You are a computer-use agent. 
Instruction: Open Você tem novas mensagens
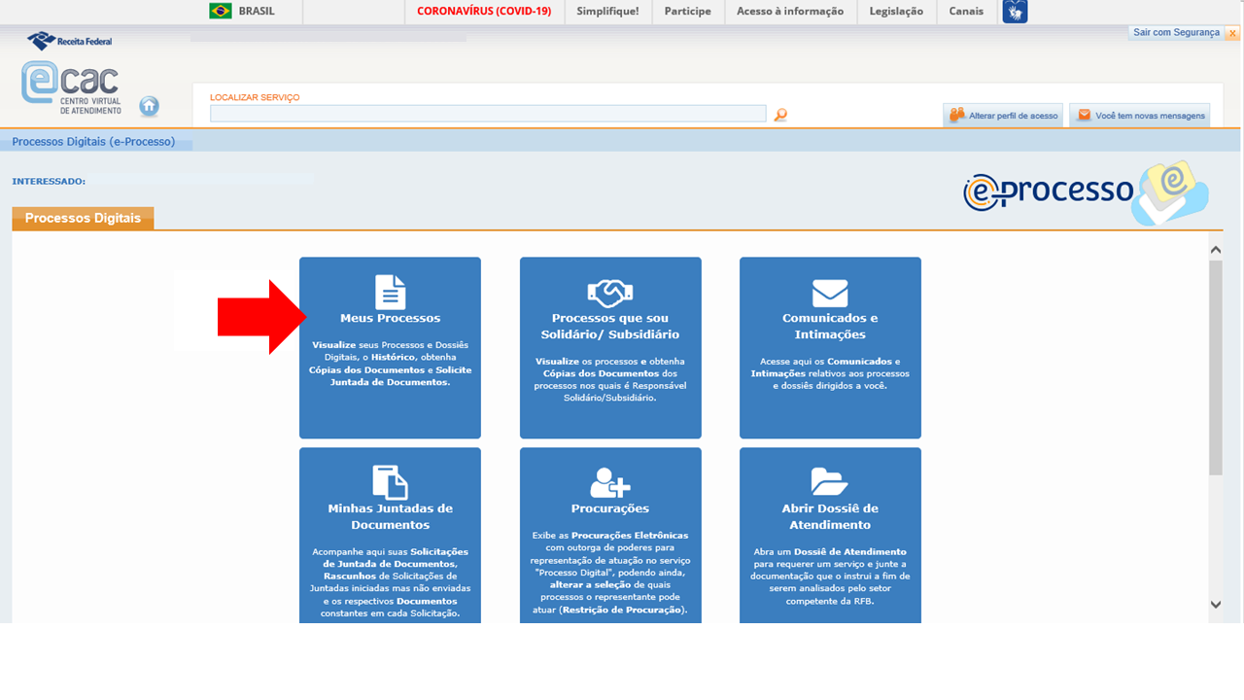1140,115
